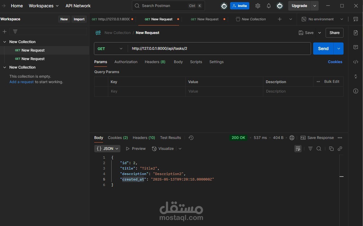Image resolution: width=363 pixels, height=226 pixels.
Task: Open the No environment selector
Action: (x=322, y=19)
